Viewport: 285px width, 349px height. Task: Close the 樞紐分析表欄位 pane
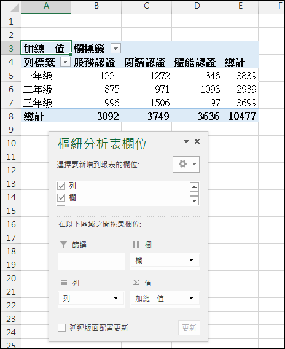[x=197, y=141]
